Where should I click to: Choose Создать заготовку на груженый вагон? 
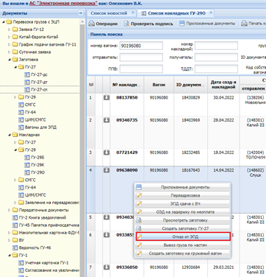click(182, 253)
